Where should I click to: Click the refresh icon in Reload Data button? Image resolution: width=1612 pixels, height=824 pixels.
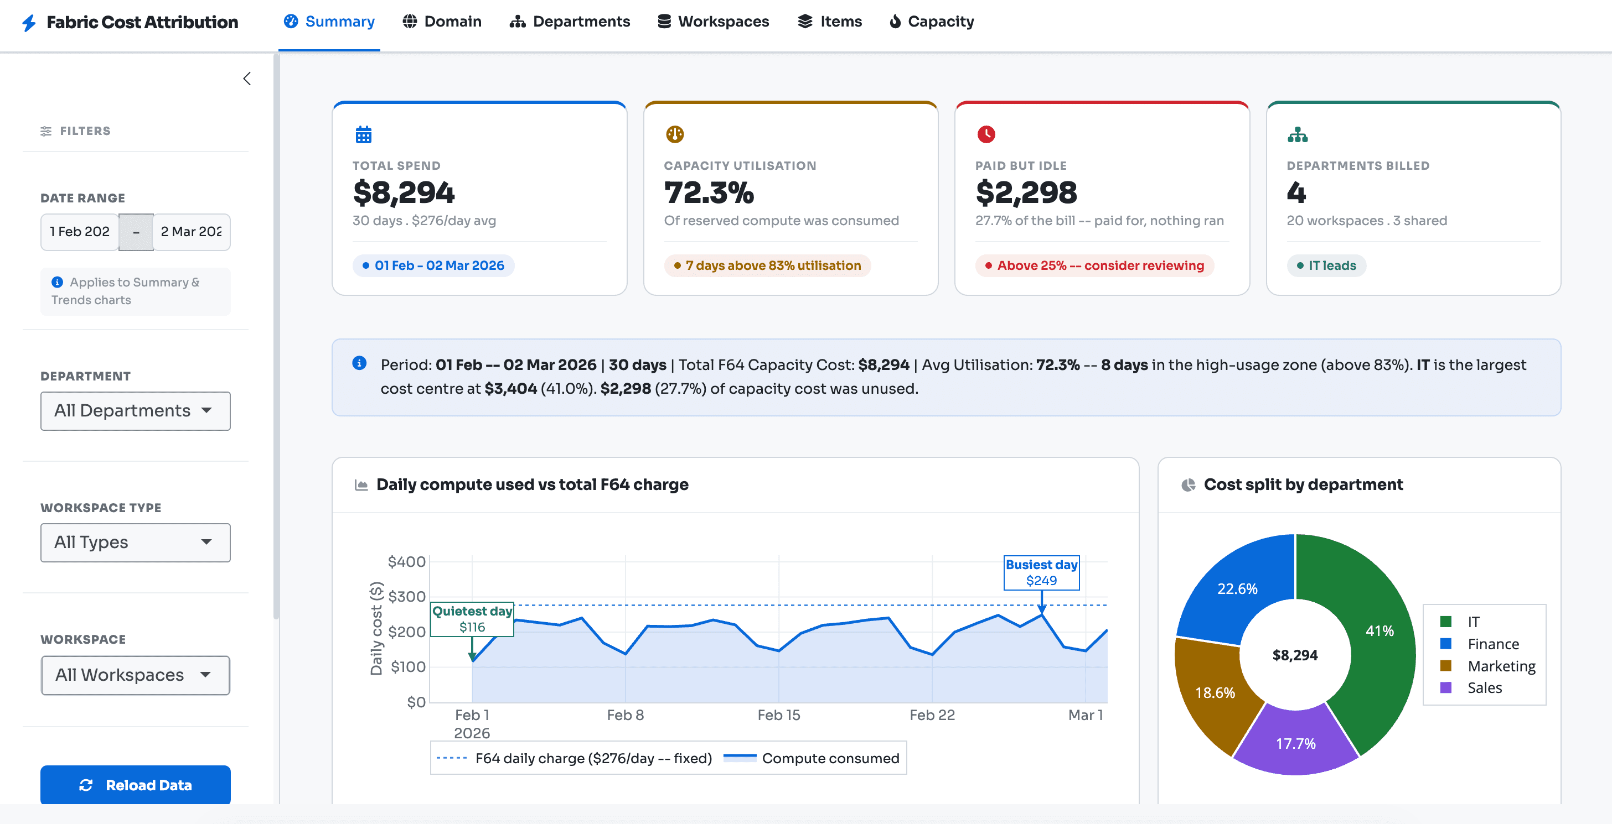86,785
